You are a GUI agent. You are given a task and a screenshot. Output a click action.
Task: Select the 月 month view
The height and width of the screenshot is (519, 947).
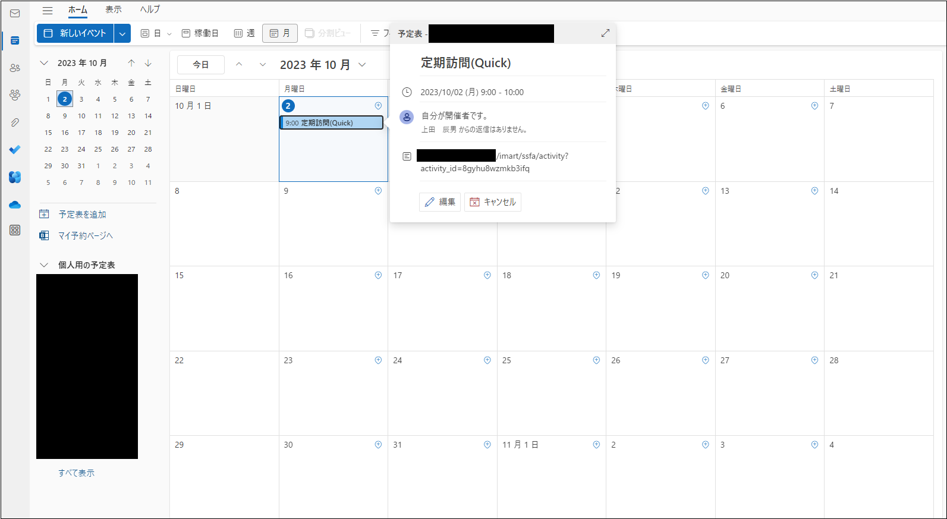tap(280, 33)
